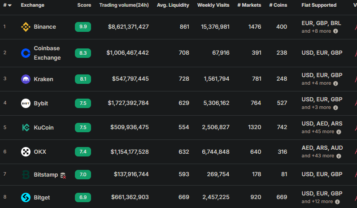Viewport: 357px width, 208px height.
Task: Sort by Trading volume(24h) header
Action: coord(124,5)
